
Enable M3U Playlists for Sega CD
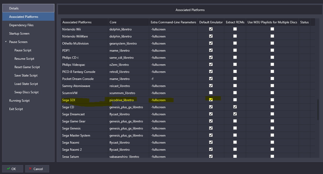click(x=272, y=107)
